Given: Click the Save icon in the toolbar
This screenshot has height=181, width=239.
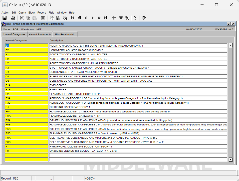Looking at the screenshot, I should coord(4,18).
